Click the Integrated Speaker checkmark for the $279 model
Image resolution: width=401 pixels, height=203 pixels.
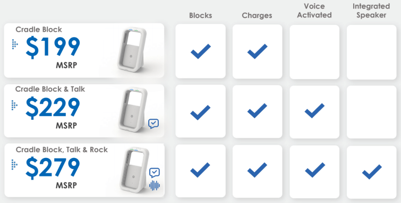[x=372, y=172]
